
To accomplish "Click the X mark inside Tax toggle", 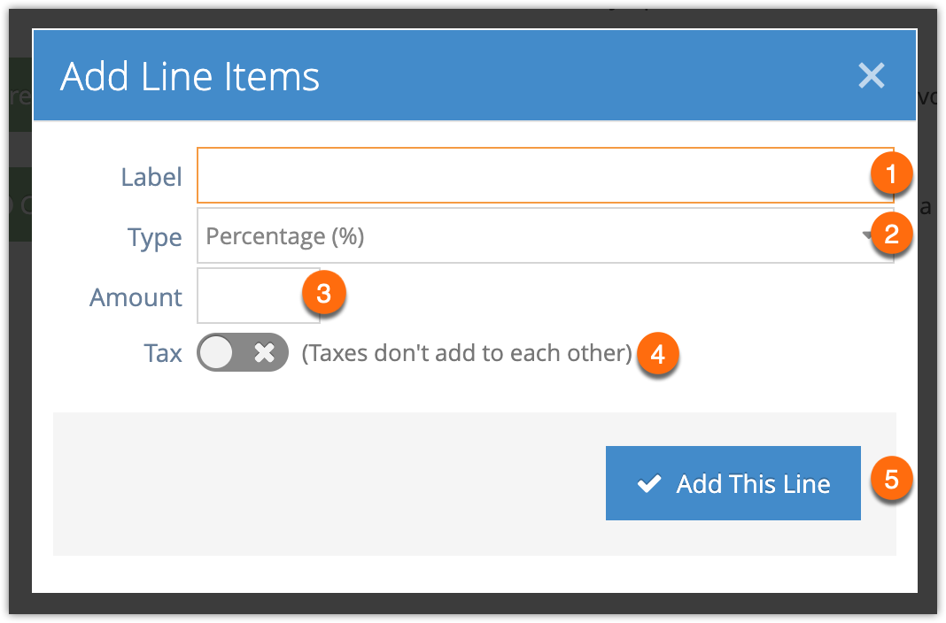I will coord(264,352).
